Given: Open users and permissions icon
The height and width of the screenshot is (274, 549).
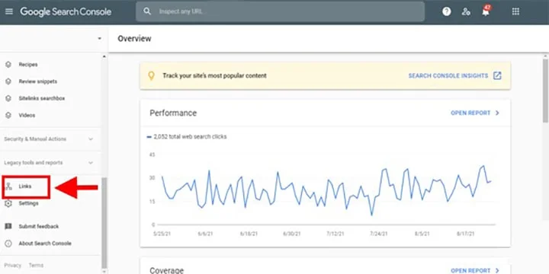Looking at the screenshot, I should click(x=466, y=11).
